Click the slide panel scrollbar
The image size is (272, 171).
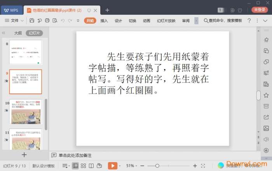(x=46, y=115)
